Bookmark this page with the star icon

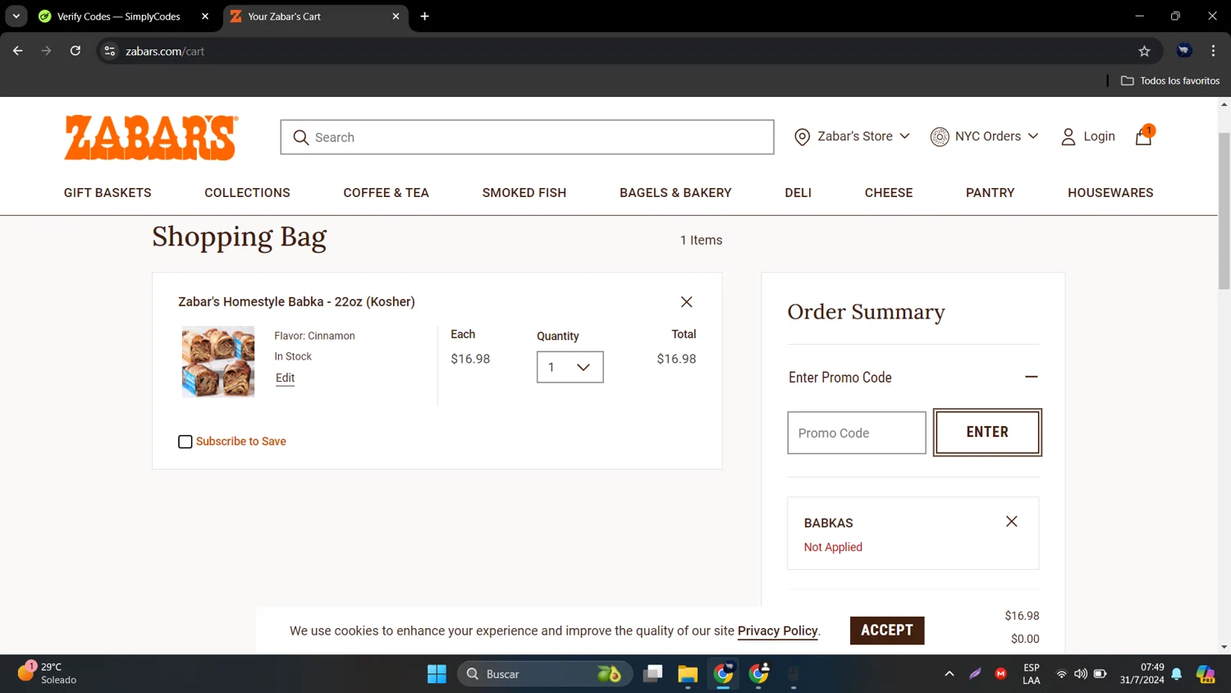pyautogui.click(x=1144, y=51)
